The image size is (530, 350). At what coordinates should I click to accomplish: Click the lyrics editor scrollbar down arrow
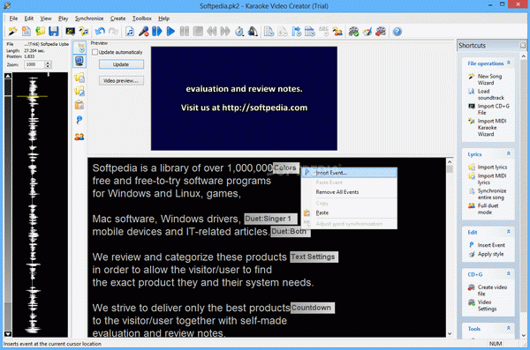pyautogui.click(x=450, y=334)
